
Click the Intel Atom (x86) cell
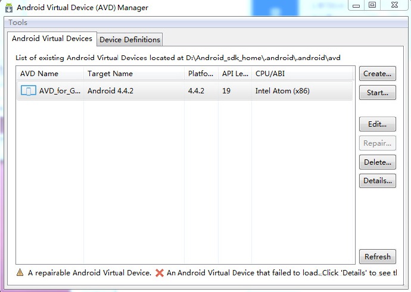point(282,91)
